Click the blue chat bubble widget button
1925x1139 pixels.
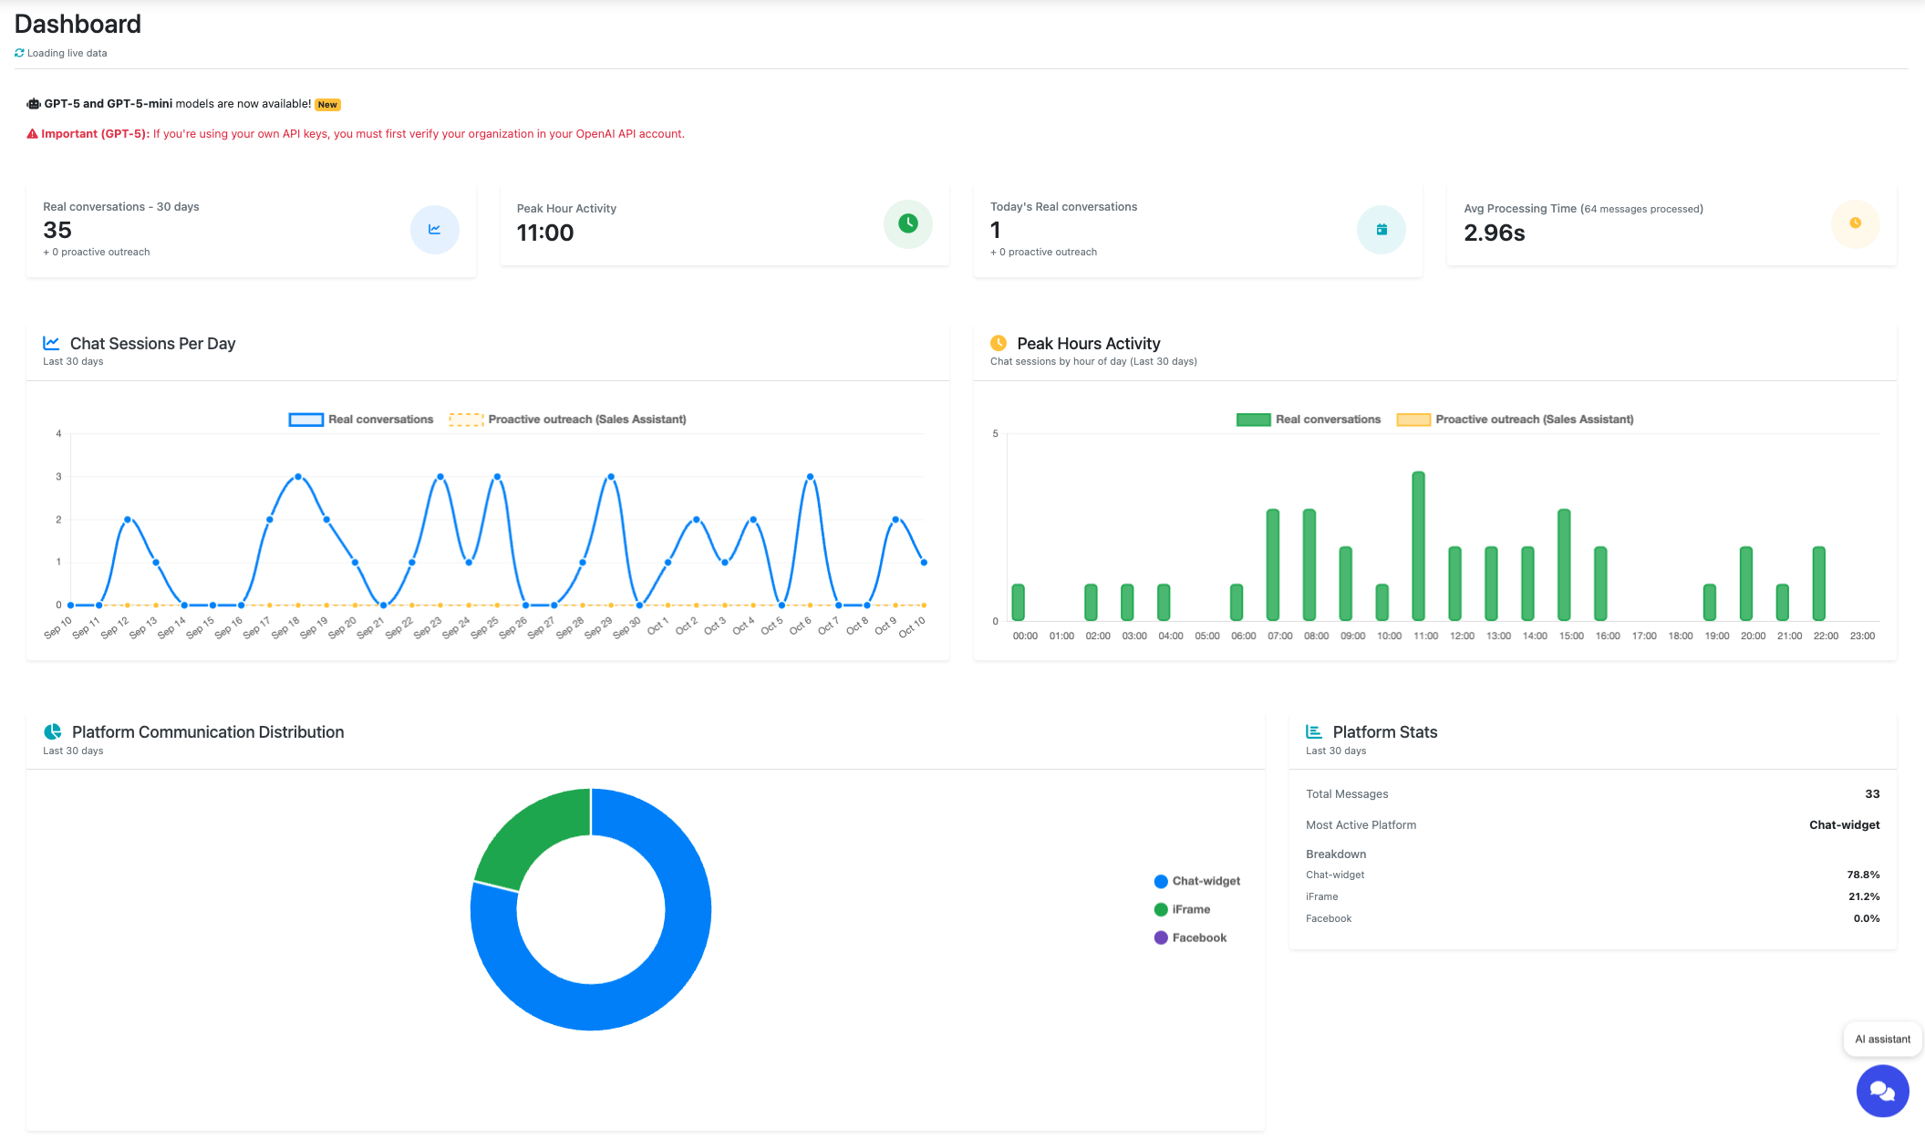point(1882,1090)
